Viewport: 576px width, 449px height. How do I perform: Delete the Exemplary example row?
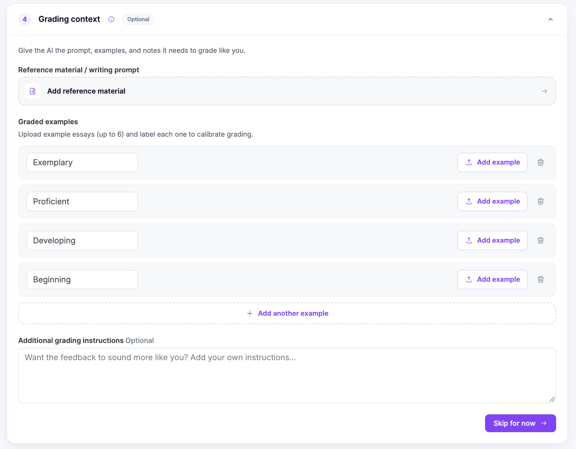point(541,163)
